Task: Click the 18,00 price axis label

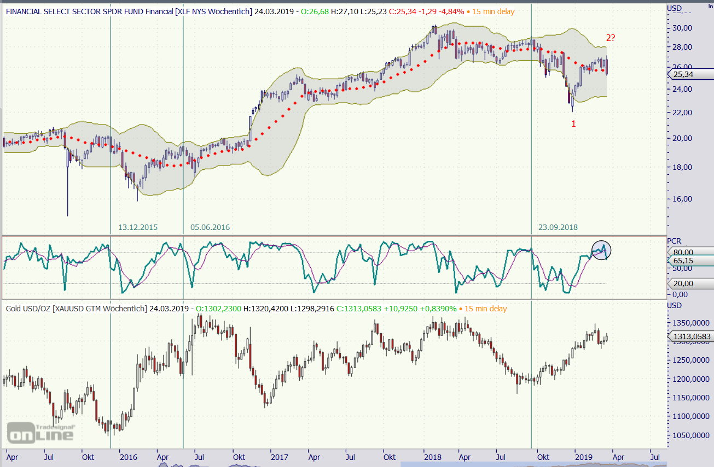Action: tap(683, 167)
